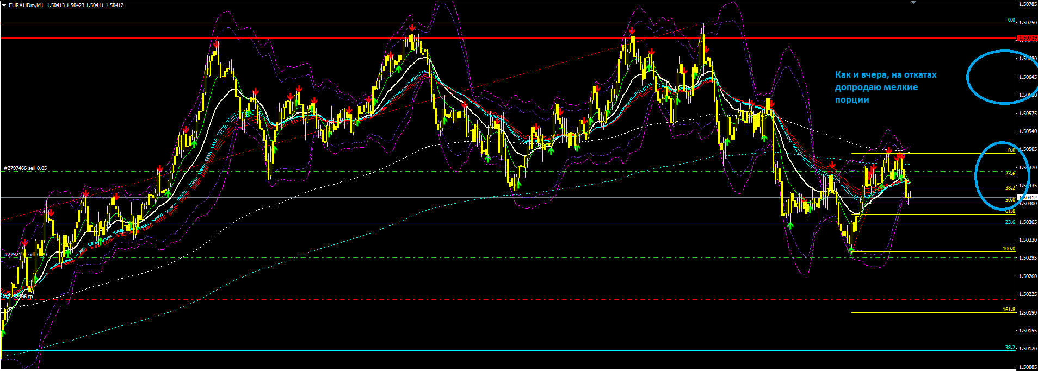
Task: Click the yellow Fibonacci 38.2 level label
Action: pos(1010,187)
